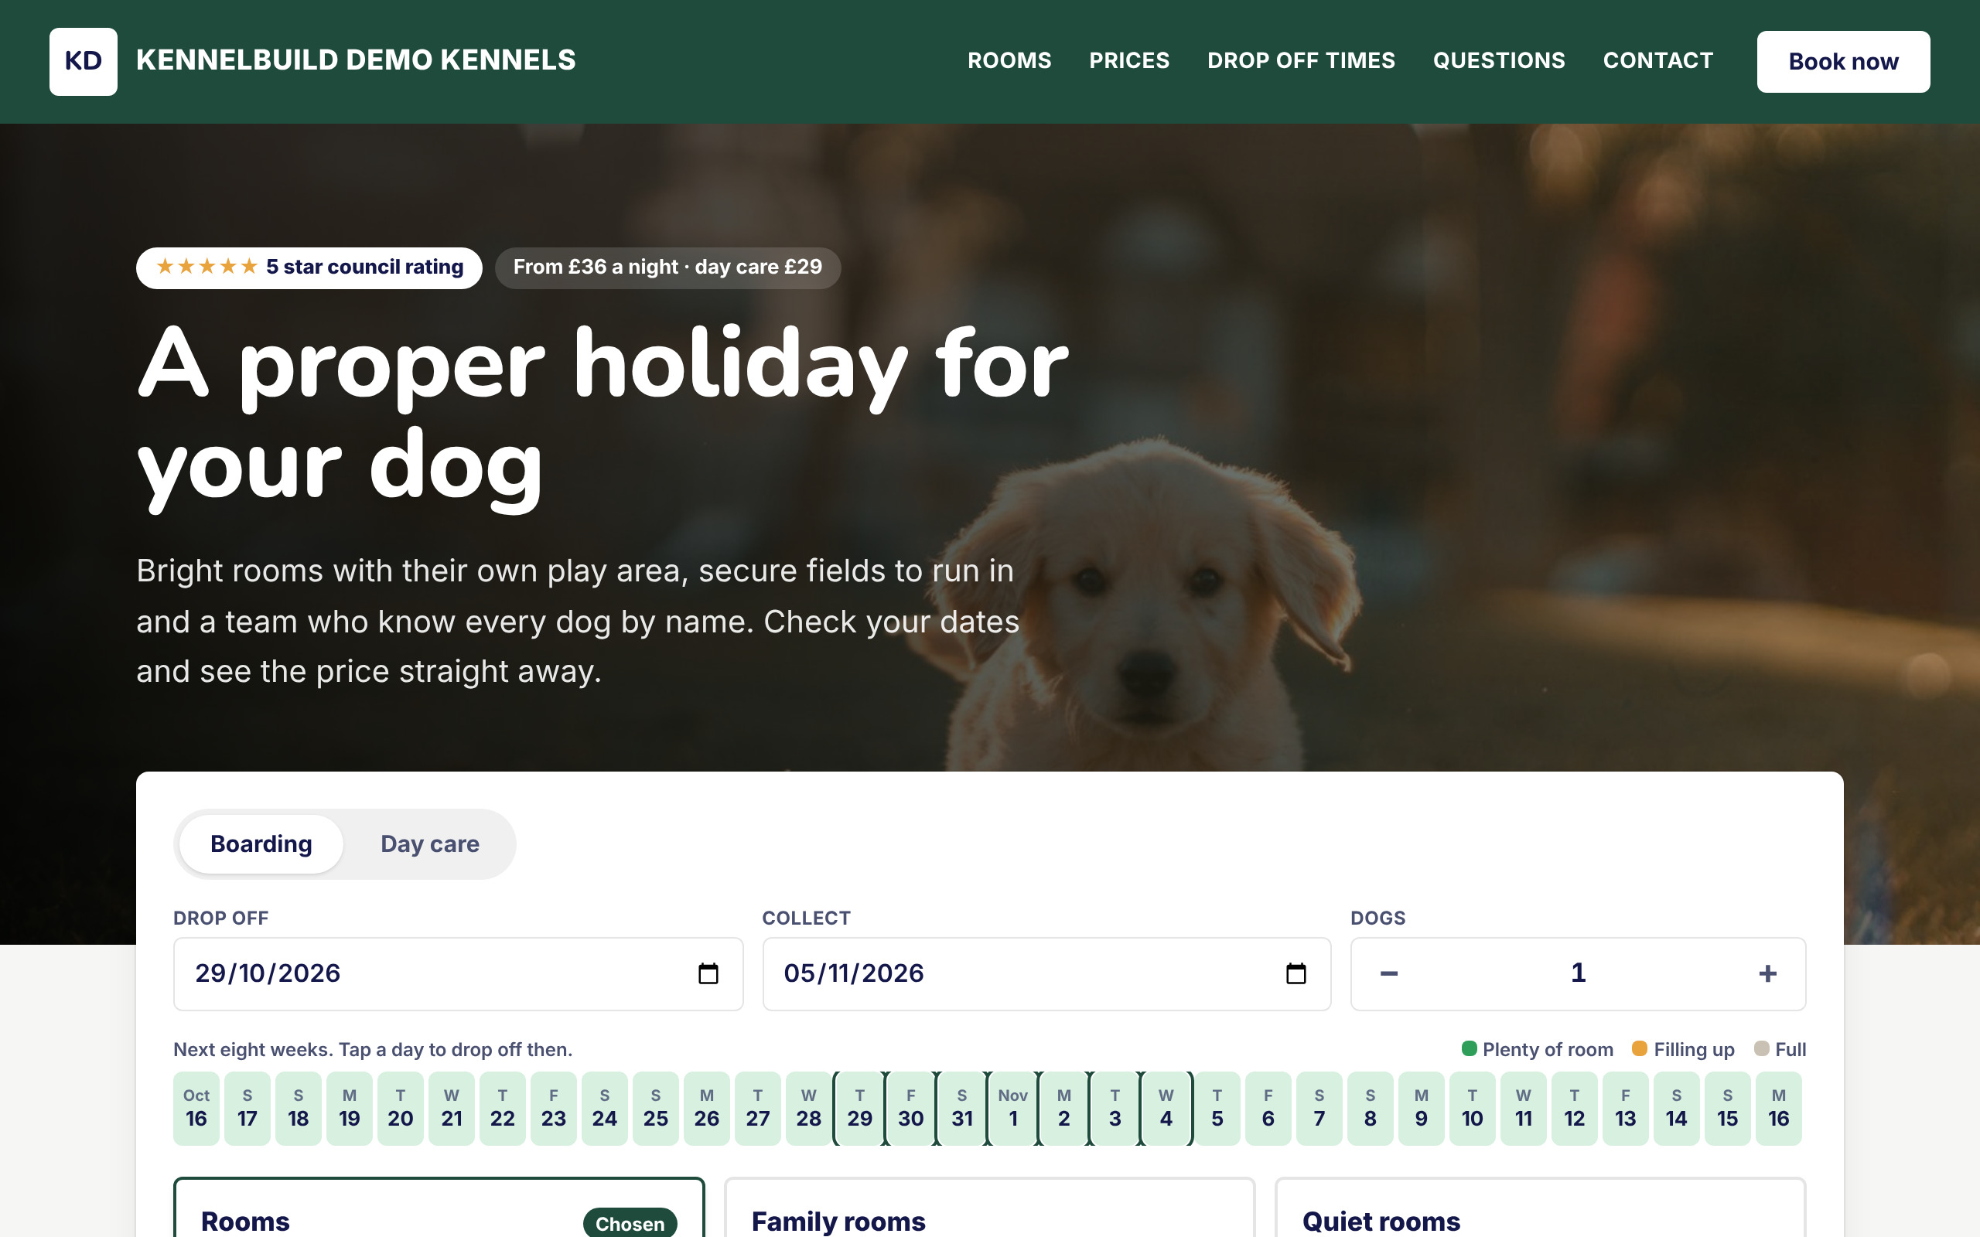
Task: Open the Rooms navigation link
Action: (x=1009, y=60)
